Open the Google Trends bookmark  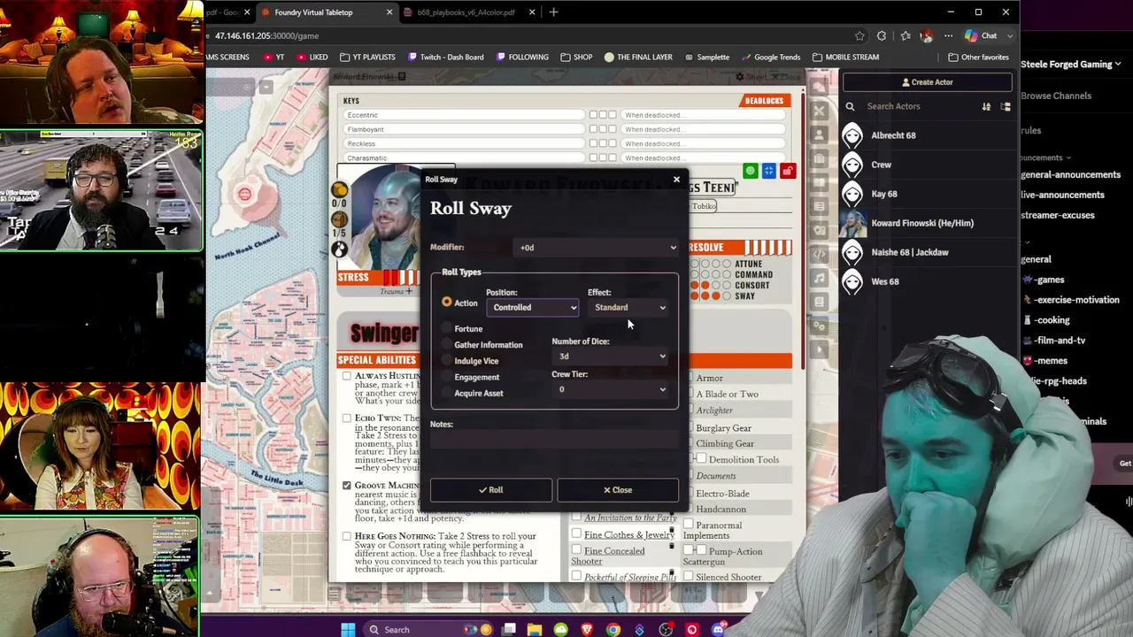[771, 58]
